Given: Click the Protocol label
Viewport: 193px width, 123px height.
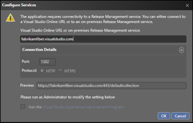Looking at the screenshot, I should [x=29, y=70].
